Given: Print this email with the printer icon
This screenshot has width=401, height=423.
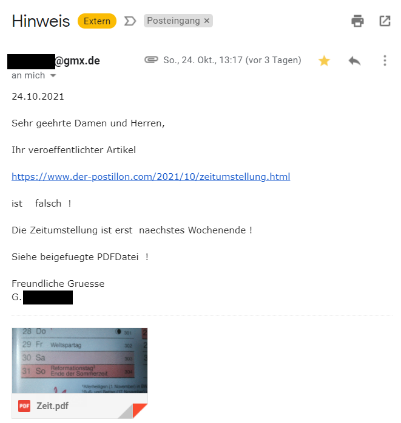Looking at the screenshot, I should [357, 21].
